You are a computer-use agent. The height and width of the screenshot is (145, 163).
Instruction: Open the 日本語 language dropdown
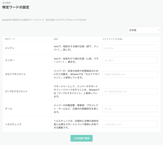[x=144, y=30]
